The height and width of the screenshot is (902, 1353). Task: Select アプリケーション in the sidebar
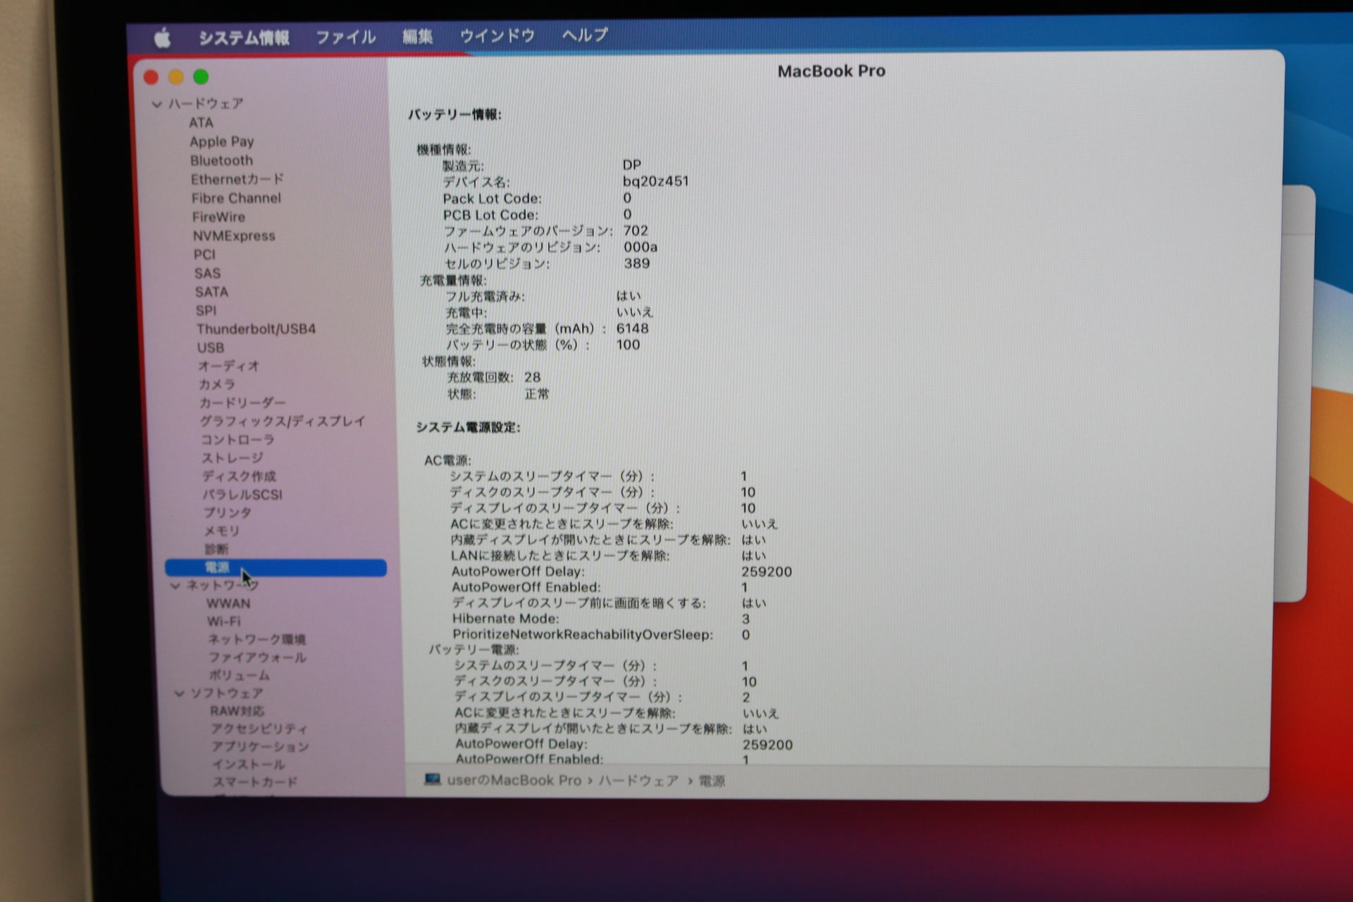tap(261, 746)
